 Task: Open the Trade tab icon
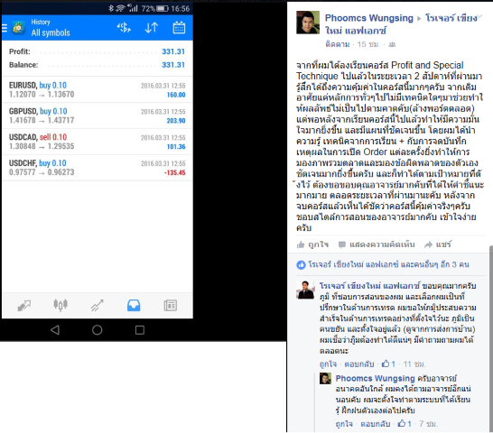[x=97, y=305]
